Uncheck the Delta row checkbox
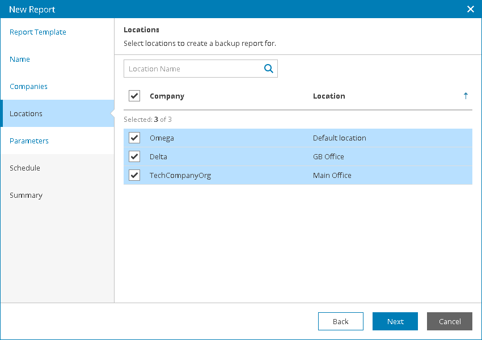The image size is (482, 340). (134, 156)
